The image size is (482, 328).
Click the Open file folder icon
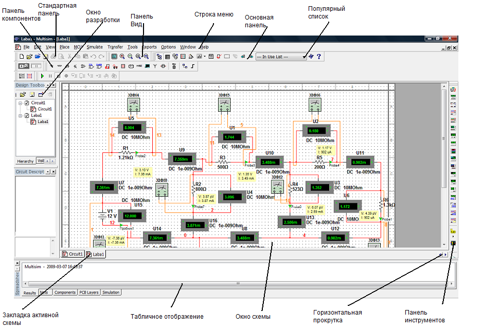(x=29, y=57)
